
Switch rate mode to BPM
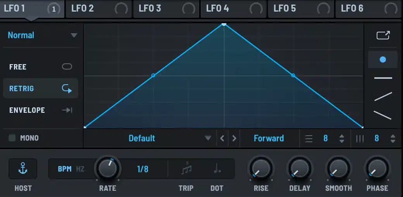pyautogui.click(x=64, y=169)
